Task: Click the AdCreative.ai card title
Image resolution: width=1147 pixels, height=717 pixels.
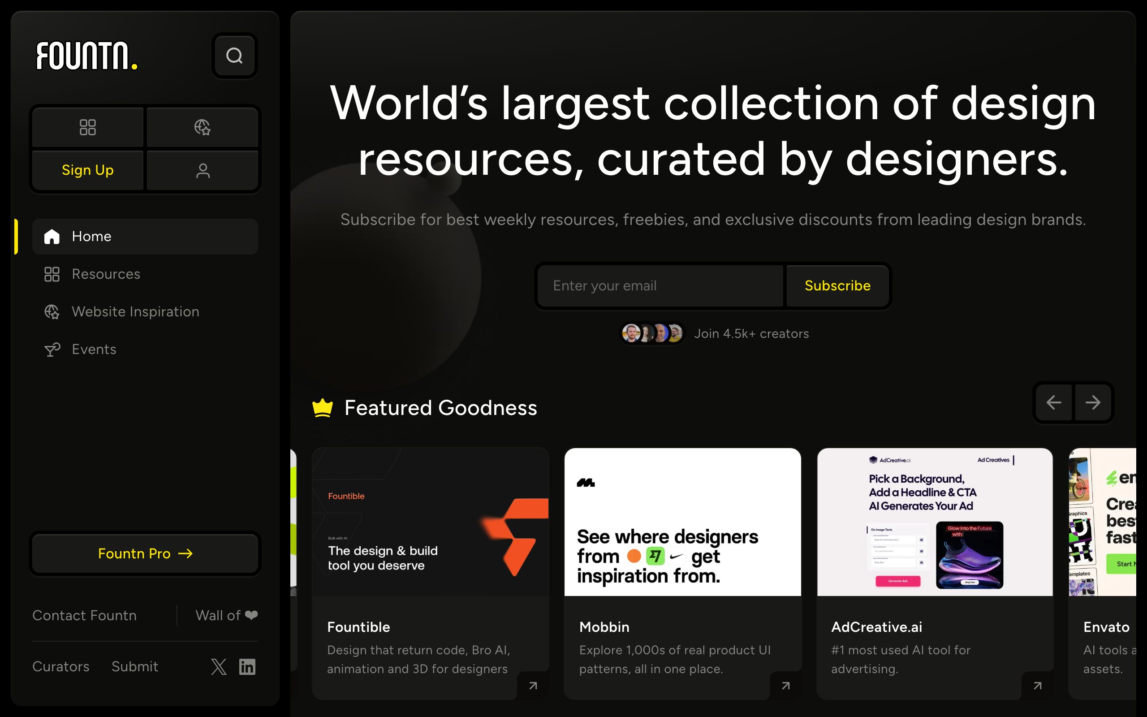Action: (x=877, y=627)
